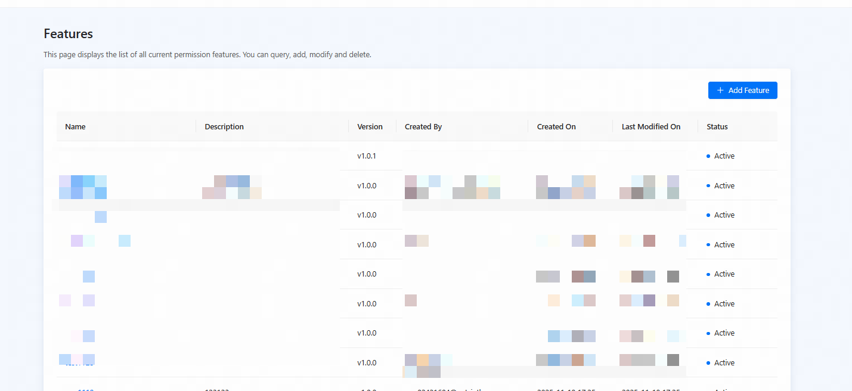
Task: Click the status dot in second row
Action: (708, 186)
